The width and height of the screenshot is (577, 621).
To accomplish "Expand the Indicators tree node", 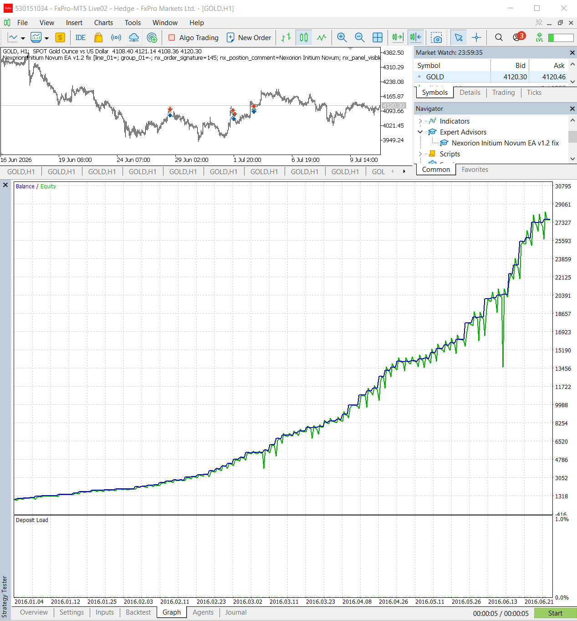I will pos(420,121).
